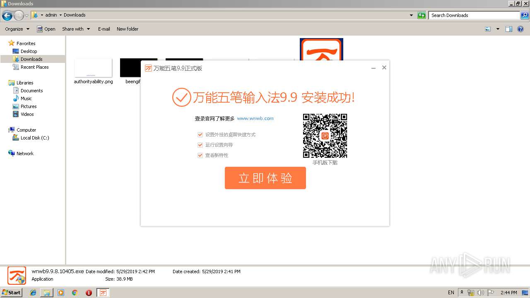Click admin in the address bar path
Viewport: 530px width, 298px height.
tap(51, 15)
